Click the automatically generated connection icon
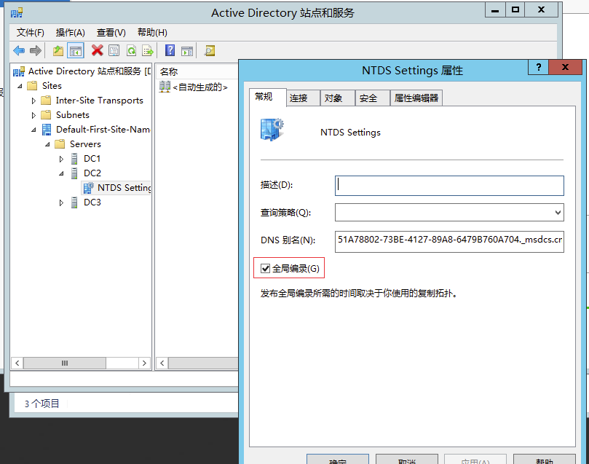The width and height of the screenshot is (589, 464). click(x=165, y=87)
